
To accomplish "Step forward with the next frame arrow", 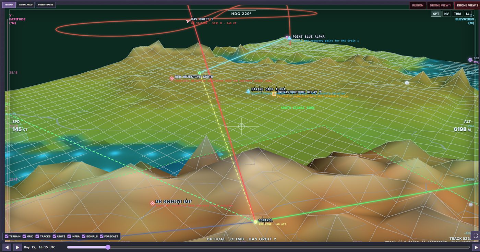I will coord(476,247).
